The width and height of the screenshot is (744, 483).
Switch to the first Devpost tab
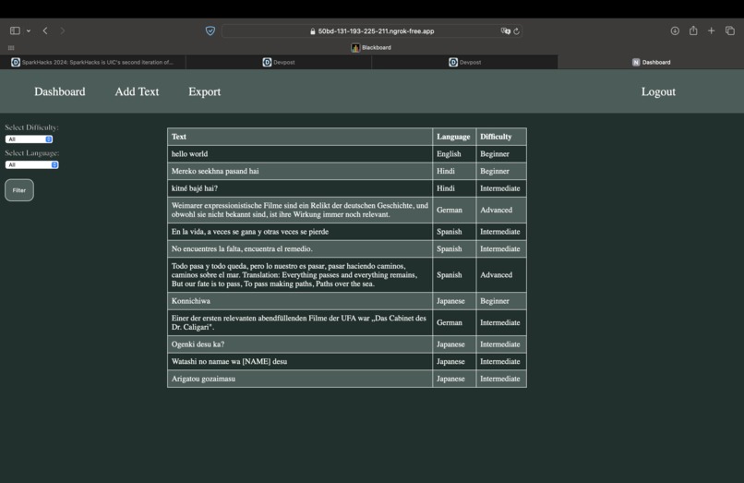tap(279, 62)
